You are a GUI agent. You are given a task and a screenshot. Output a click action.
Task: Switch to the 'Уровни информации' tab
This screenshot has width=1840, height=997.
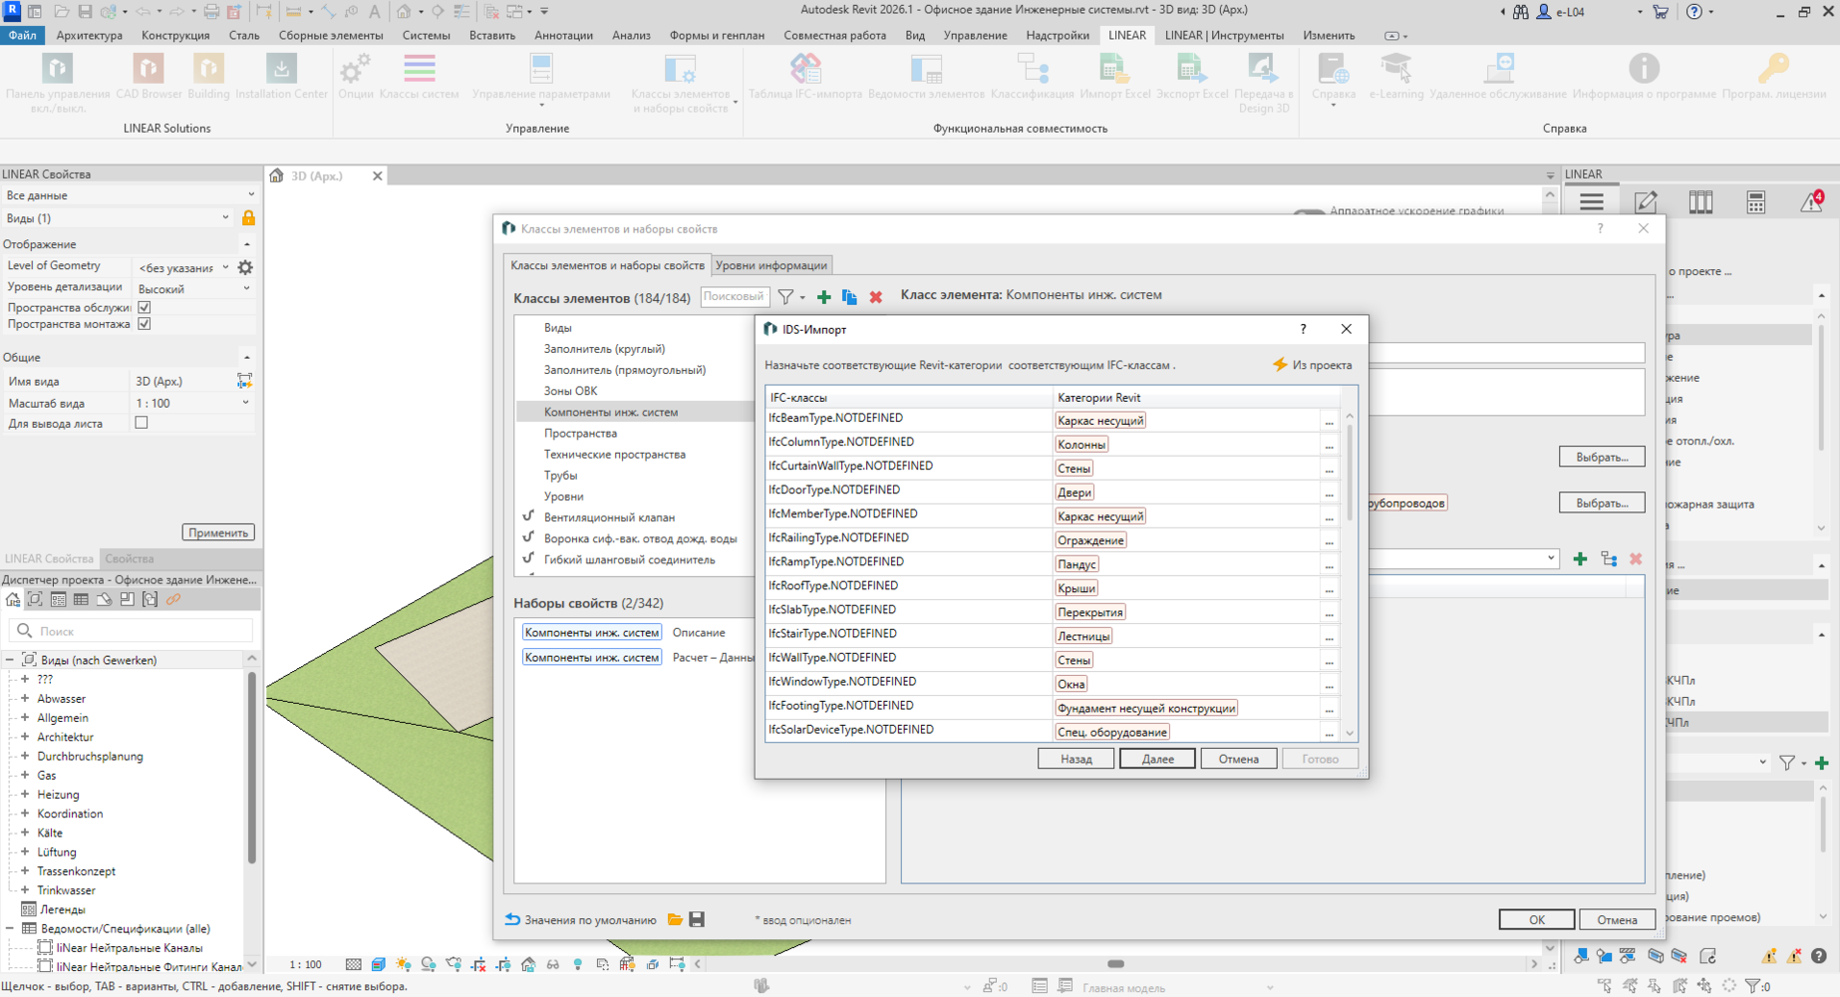770,265
